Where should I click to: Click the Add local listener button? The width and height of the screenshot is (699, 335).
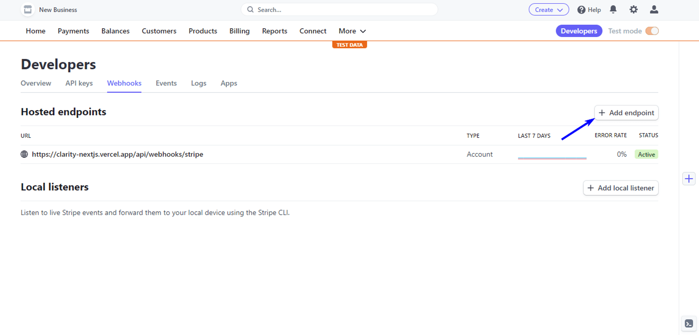pos(621,188)
